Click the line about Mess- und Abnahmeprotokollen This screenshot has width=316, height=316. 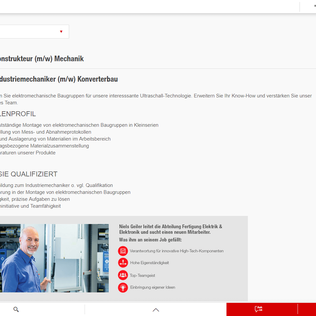click(45, 132)
